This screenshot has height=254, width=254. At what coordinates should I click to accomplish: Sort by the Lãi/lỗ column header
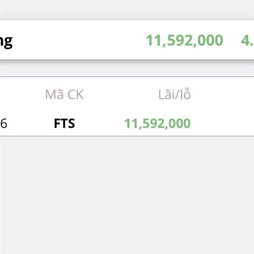(174, 94)
